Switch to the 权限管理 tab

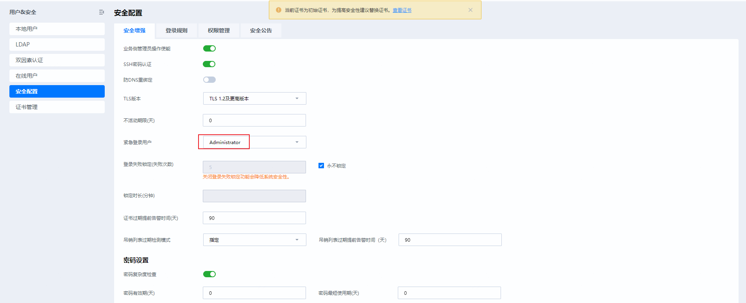[218, 30]
